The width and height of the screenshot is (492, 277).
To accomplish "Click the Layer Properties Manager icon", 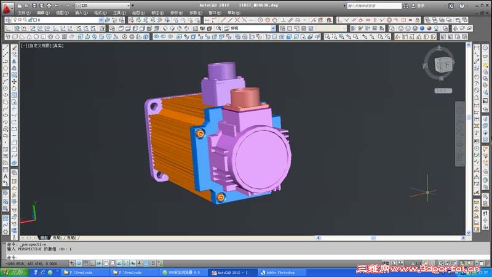I will pyautogui.click(x=8, y=20).
